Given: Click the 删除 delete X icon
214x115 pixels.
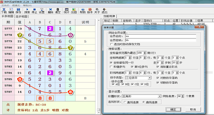Looking at the screenshot, I should 50,11.
